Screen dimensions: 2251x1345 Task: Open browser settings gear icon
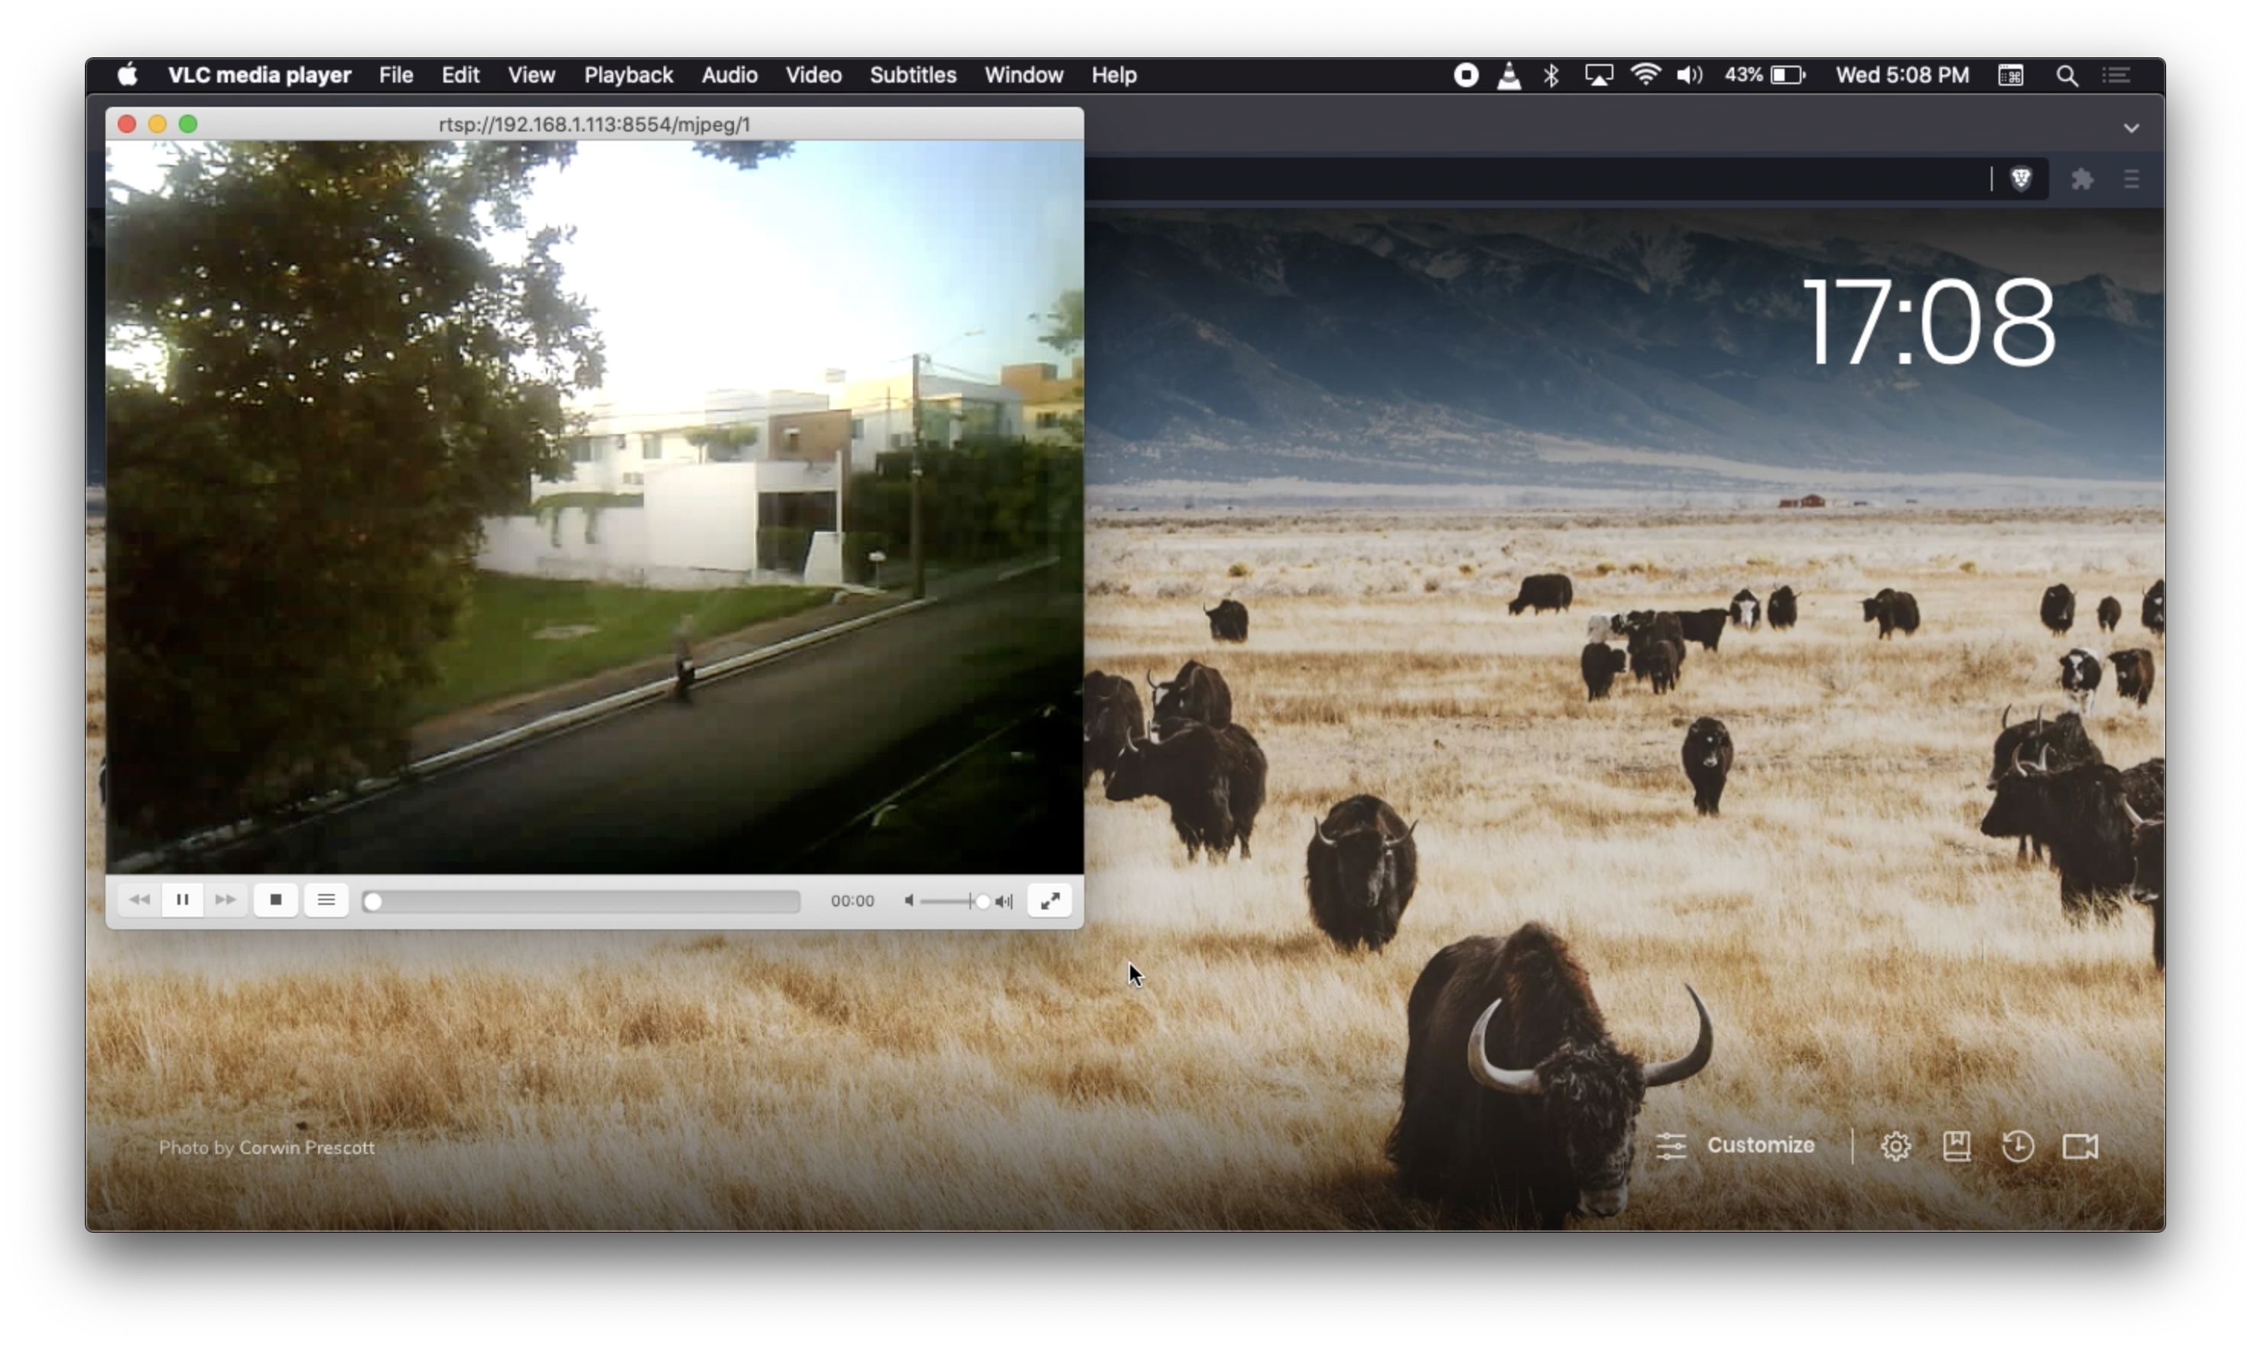click(1895, 1146)
